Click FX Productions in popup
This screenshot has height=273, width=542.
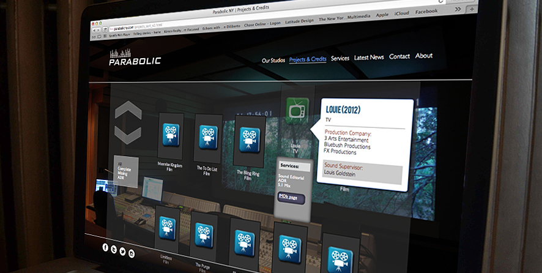point(340,152)
